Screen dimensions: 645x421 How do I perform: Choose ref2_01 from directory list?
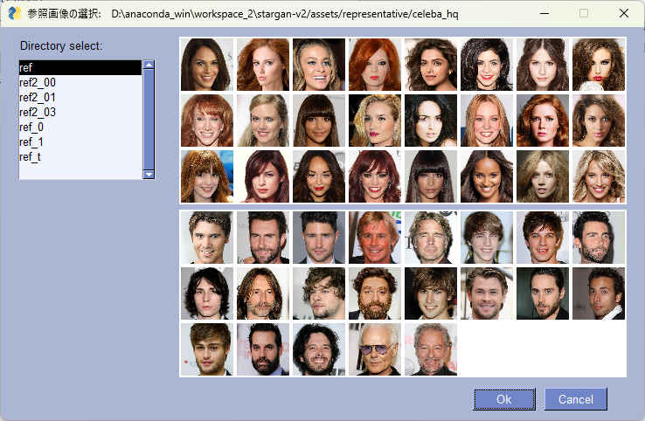point(38,97)
